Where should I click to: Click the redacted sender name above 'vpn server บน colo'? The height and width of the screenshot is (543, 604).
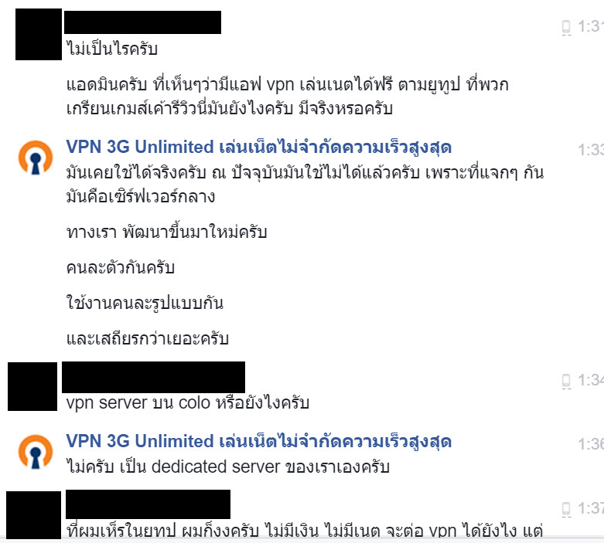click(x=153, y=377)
